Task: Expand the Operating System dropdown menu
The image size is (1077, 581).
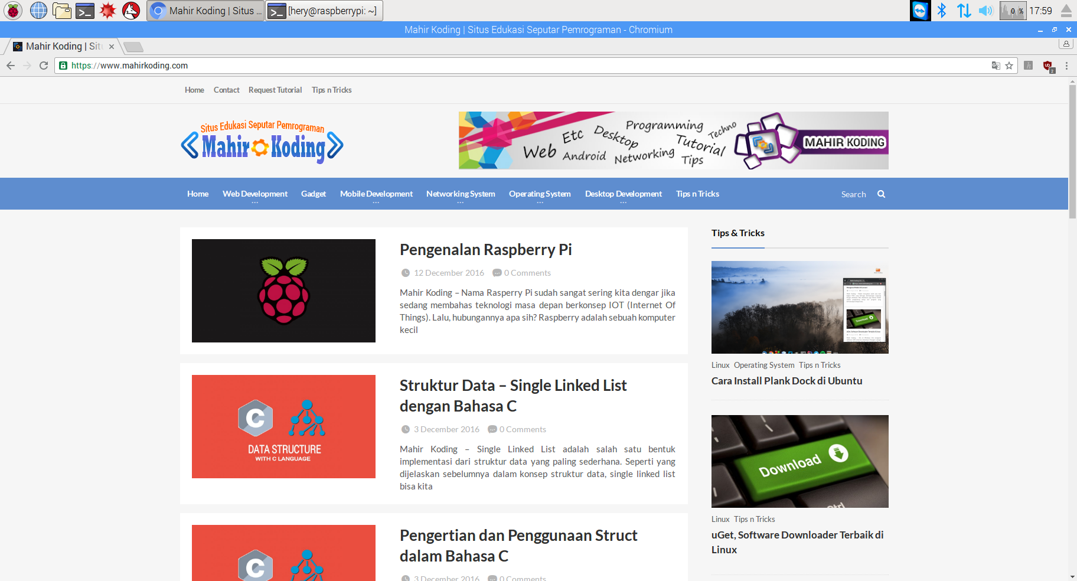Action: pyautogui.click(x=539, y=194)
